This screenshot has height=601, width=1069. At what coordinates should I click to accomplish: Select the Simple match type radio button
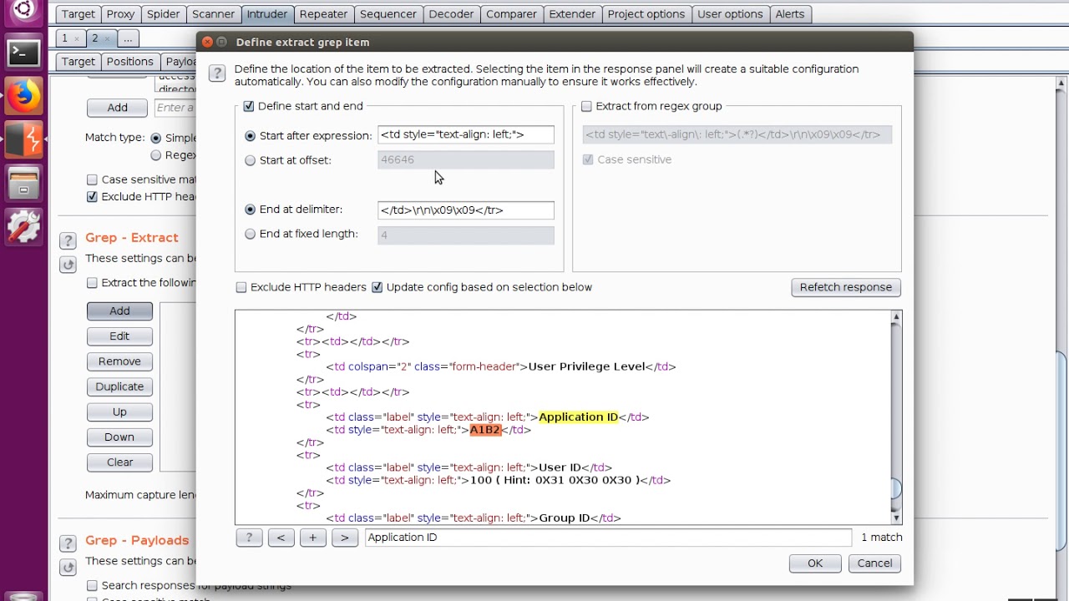pos(156,138)
